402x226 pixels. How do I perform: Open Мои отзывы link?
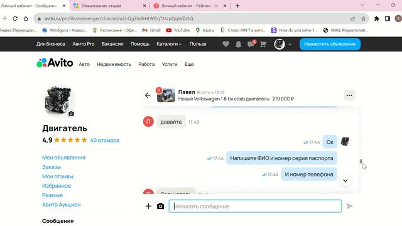click(58, 176)
